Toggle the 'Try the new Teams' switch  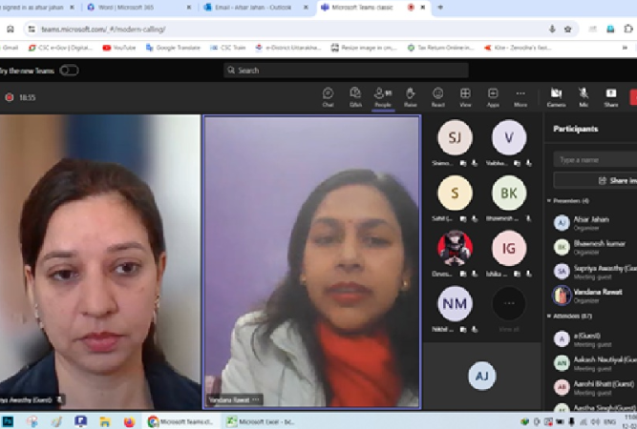[69, 70]
